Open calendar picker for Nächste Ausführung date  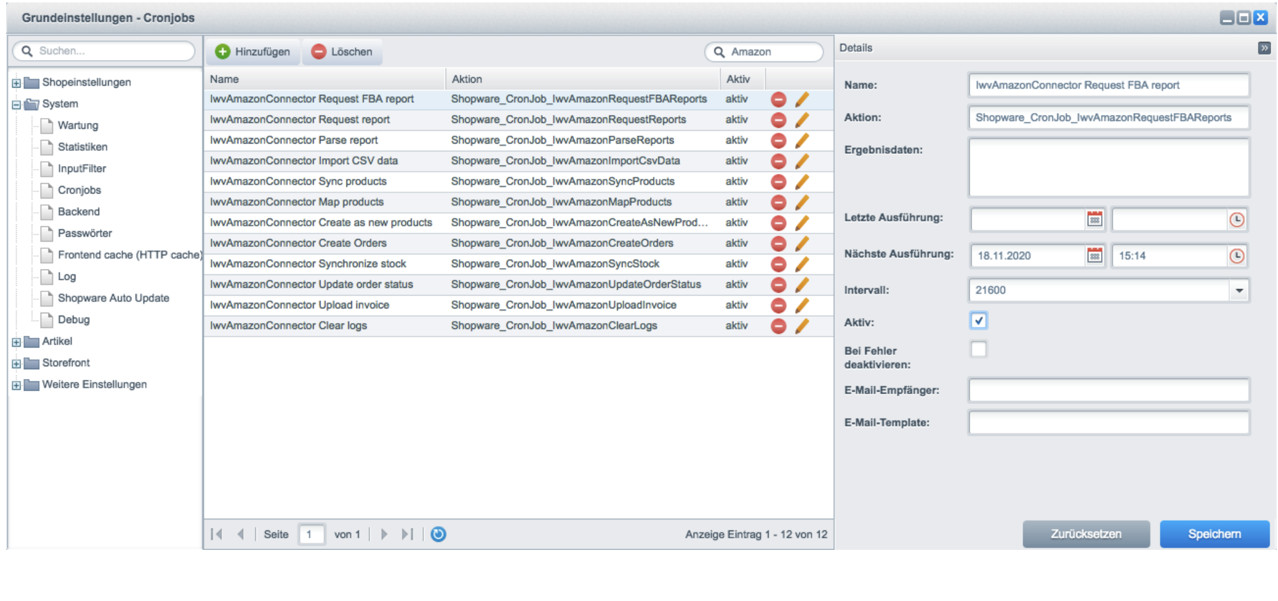(1094, 256)
